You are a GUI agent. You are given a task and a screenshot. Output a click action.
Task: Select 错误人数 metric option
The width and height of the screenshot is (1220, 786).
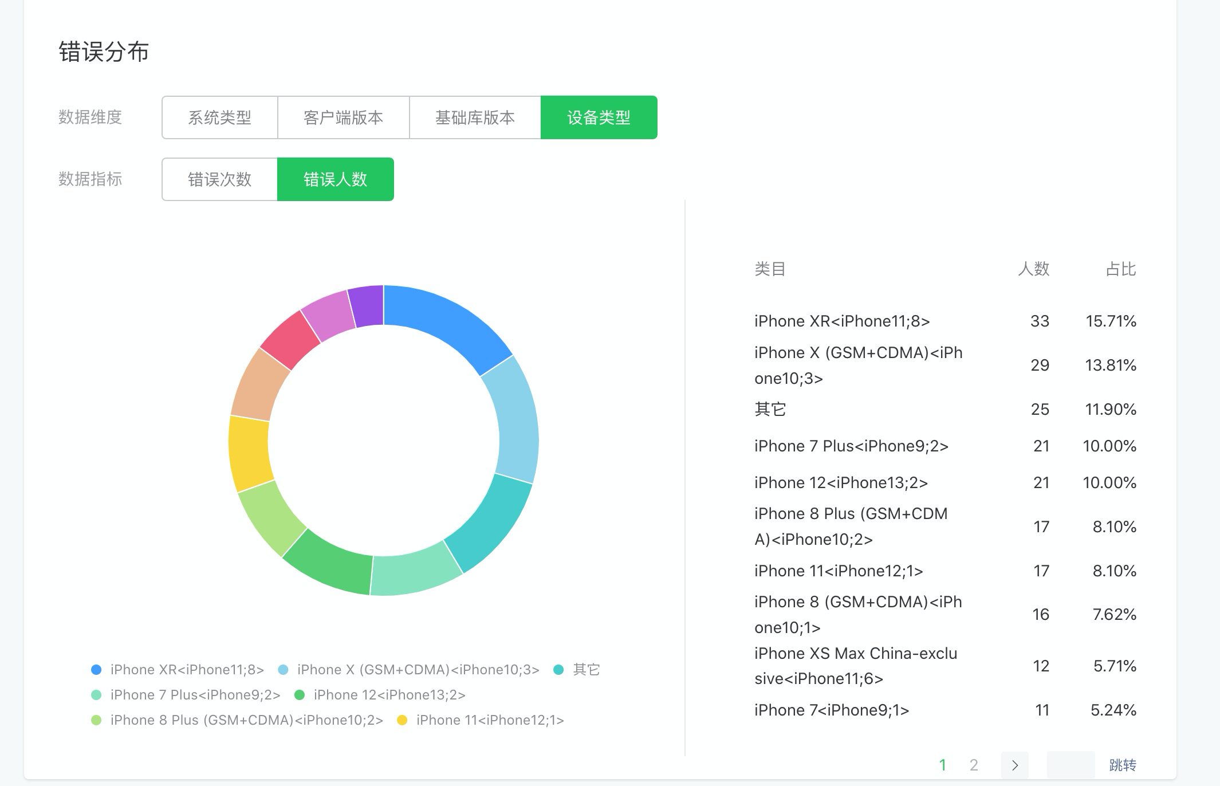coord(335,179)
